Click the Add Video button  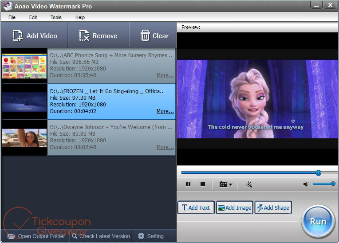35,35
